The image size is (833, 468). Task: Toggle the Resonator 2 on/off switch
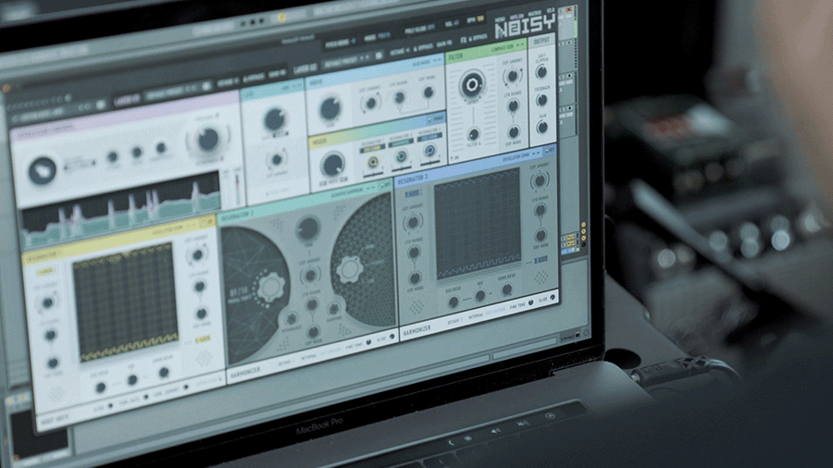click(385, 185)
